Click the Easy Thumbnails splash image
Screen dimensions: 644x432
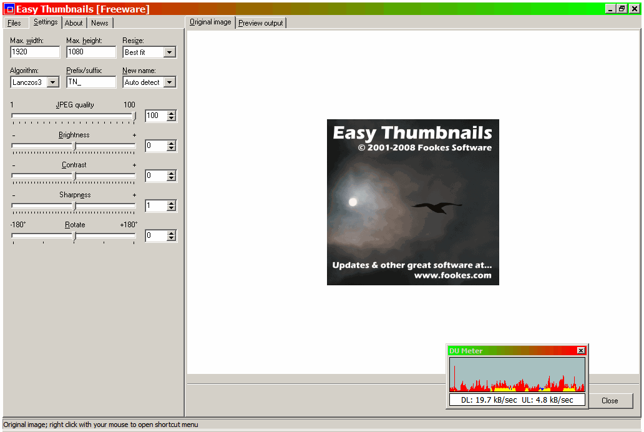[x=412, y=202]
